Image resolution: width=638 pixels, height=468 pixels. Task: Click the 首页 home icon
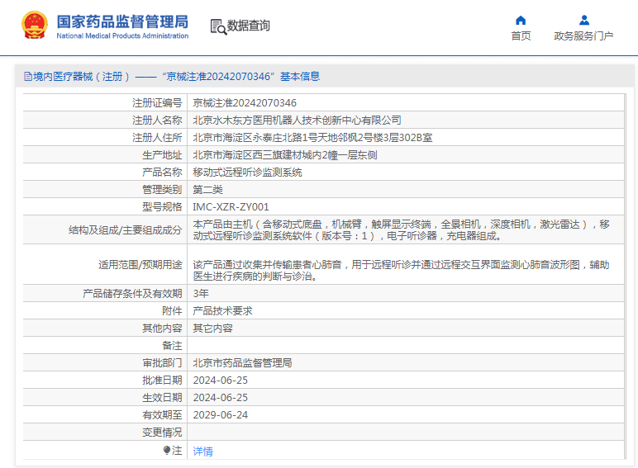[521, 21]
